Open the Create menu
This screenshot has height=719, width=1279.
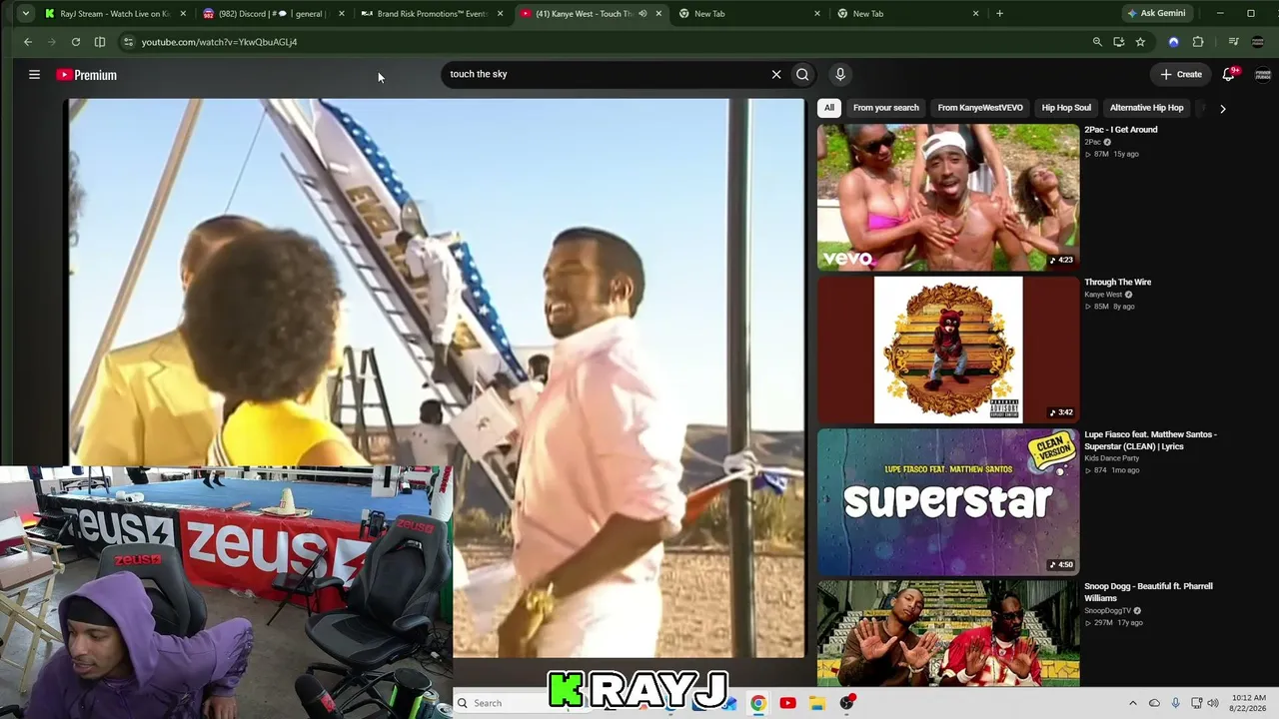pyautogui.click(x=1181, y=74)
